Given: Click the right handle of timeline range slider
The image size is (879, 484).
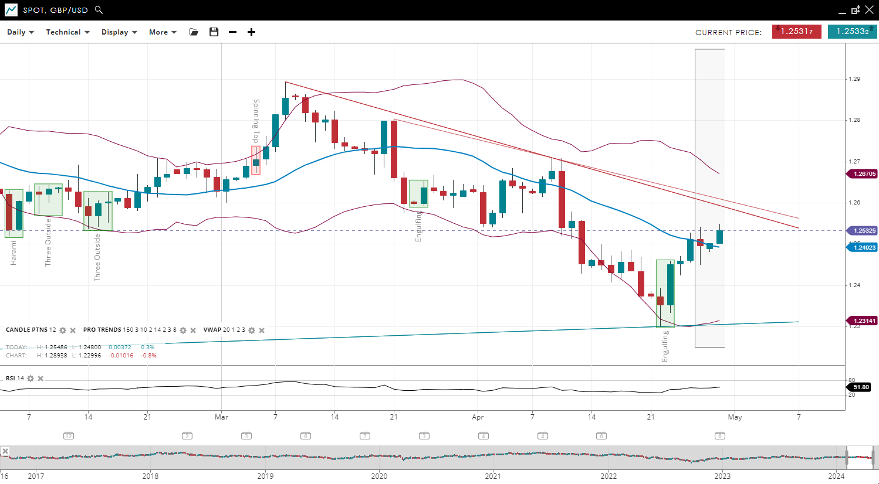Looking at the screenshot, I should tap(873, 457).
